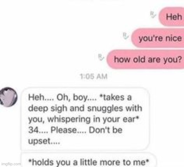Select the "how old are you?" message bubble
Screen dimensions: 184x167
(x=145, y=59)
